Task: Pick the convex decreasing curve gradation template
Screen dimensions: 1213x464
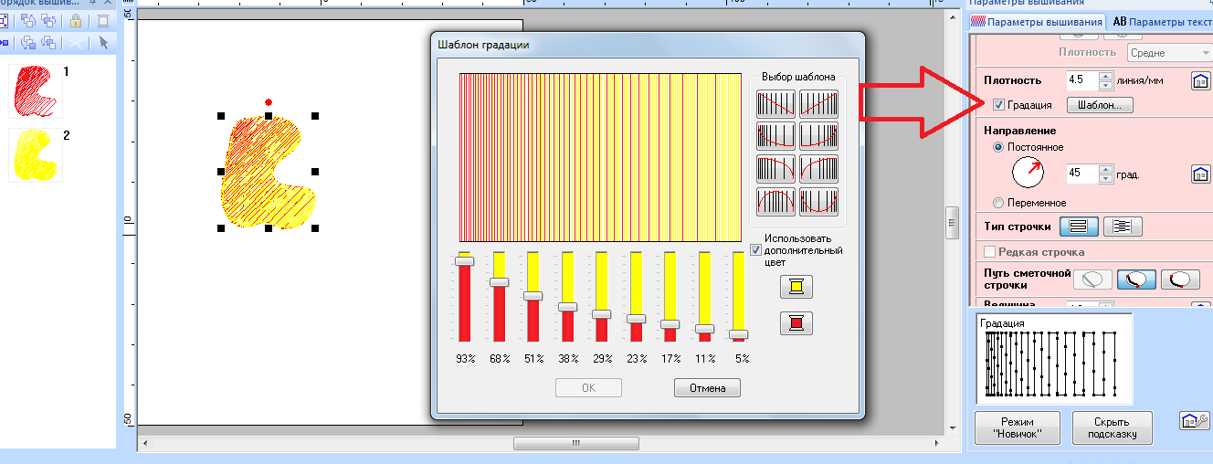Action: [x=775, y=169]
